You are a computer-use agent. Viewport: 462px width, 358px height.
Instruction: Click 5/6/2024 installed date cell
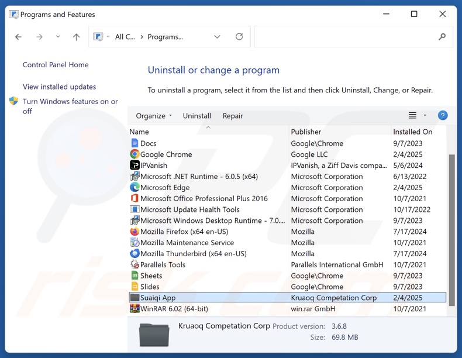click(408, 165)
